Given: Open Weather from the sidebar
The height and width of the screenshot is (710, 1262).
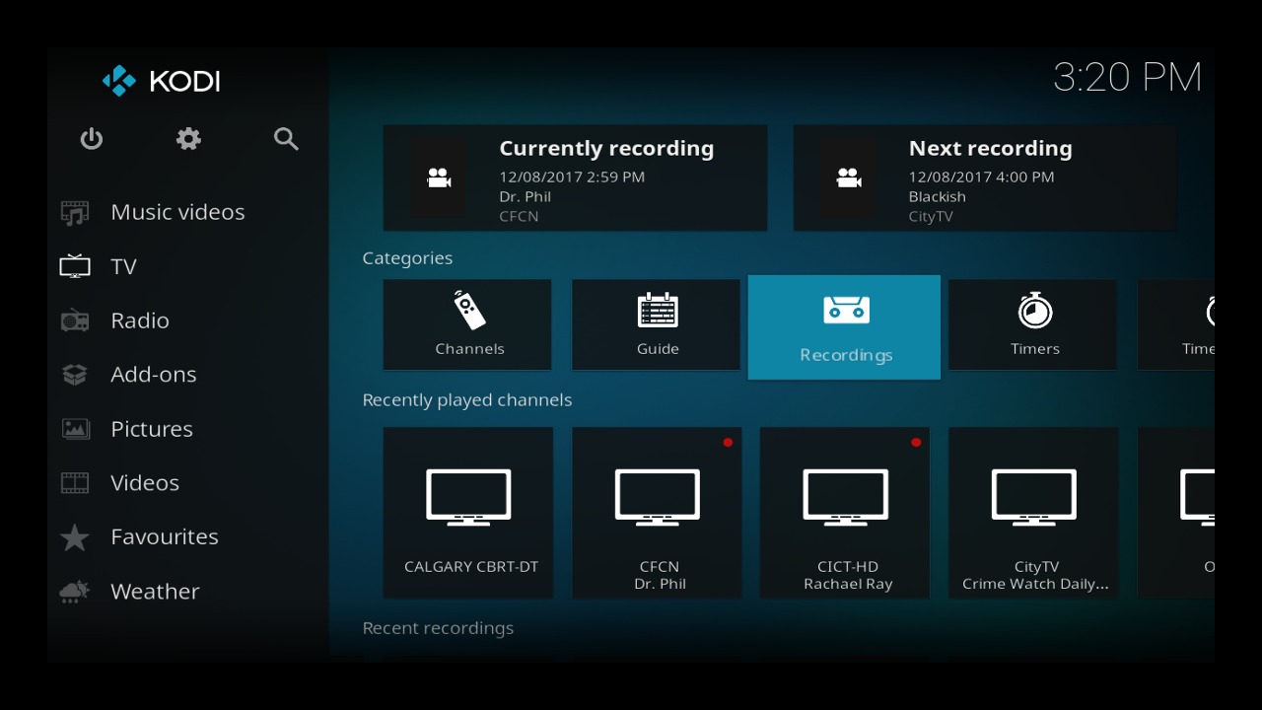Looking at the screenshot, I should pos(155,592).
